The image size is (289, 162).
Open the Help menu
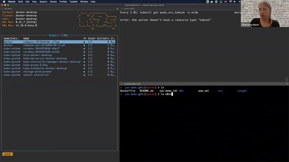coord(93,2)
